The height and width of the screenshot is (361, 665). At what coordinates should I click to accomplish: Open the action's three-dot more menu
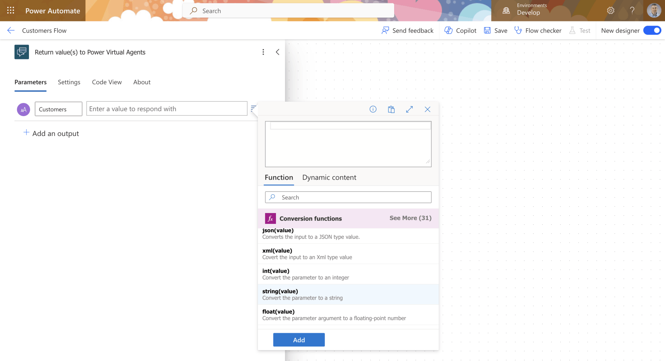[263, 52]
